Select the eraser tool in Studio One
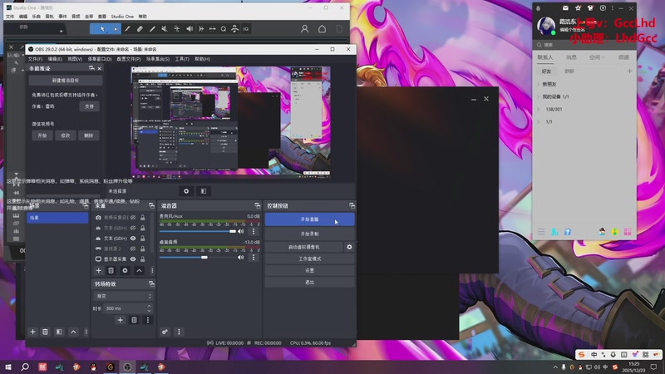Image resolution: width=665 pixels, height=374 pixels. (140, 29)
